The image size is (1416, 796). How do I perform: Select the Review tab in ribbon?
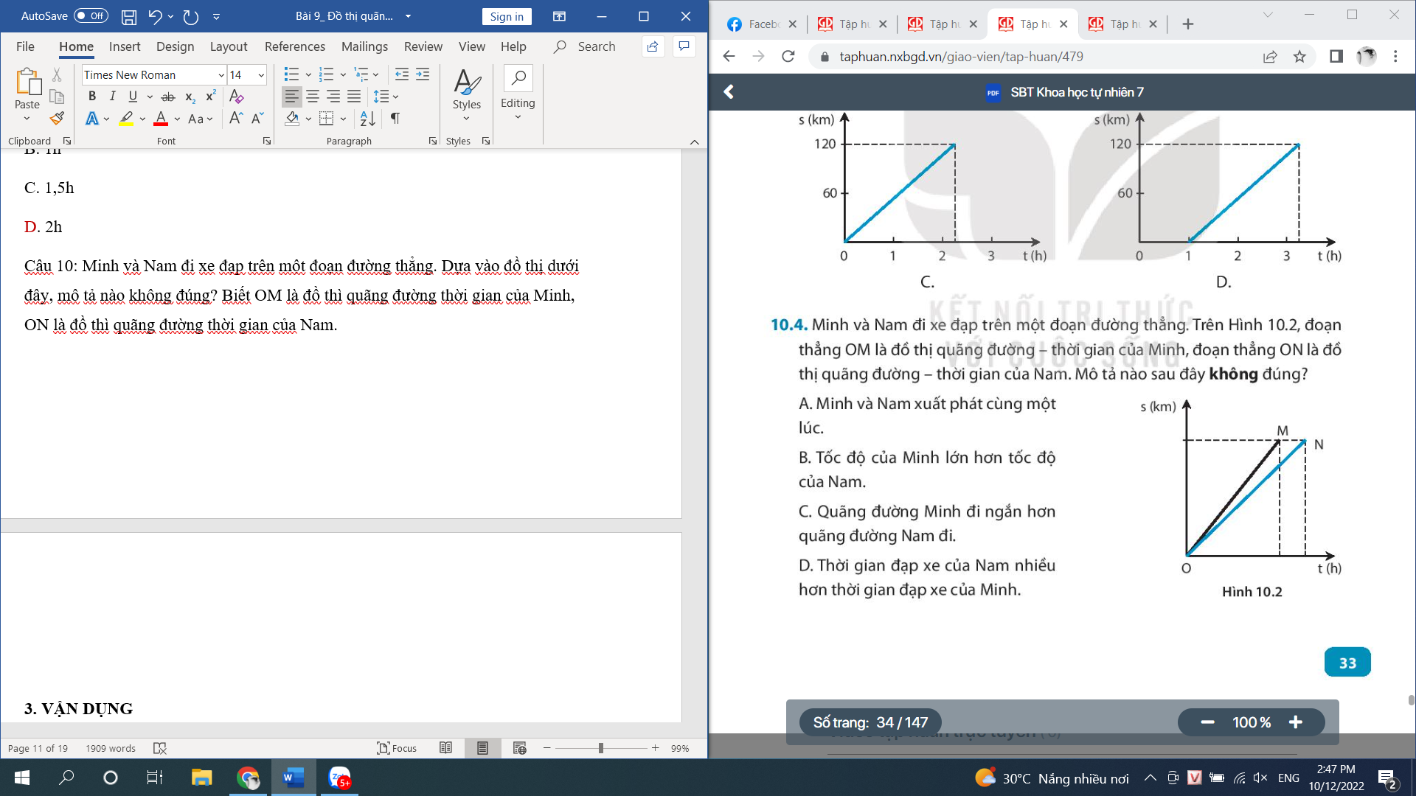(420, 46)
